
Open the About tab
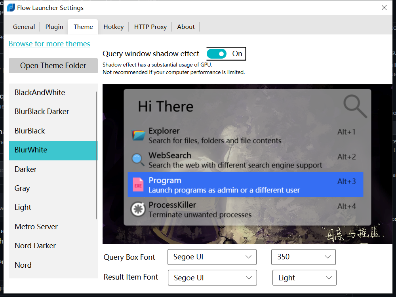coord(186,27)
